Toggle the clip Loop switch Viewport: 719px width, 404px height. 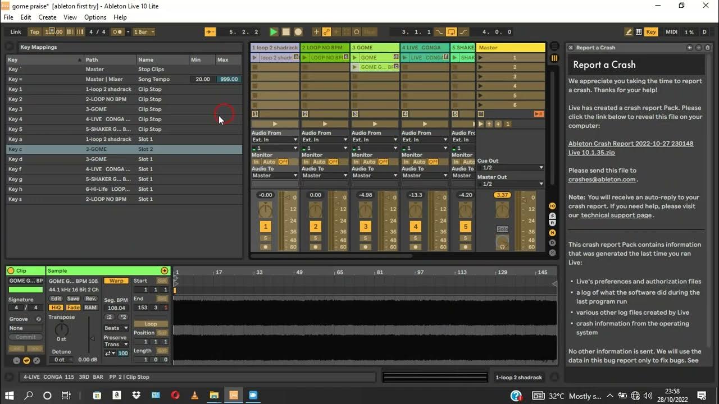coord(151,324)
